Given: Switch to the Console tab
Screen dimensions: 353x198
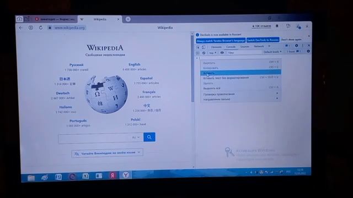Looking at the screenshot, I should (231, 47).
